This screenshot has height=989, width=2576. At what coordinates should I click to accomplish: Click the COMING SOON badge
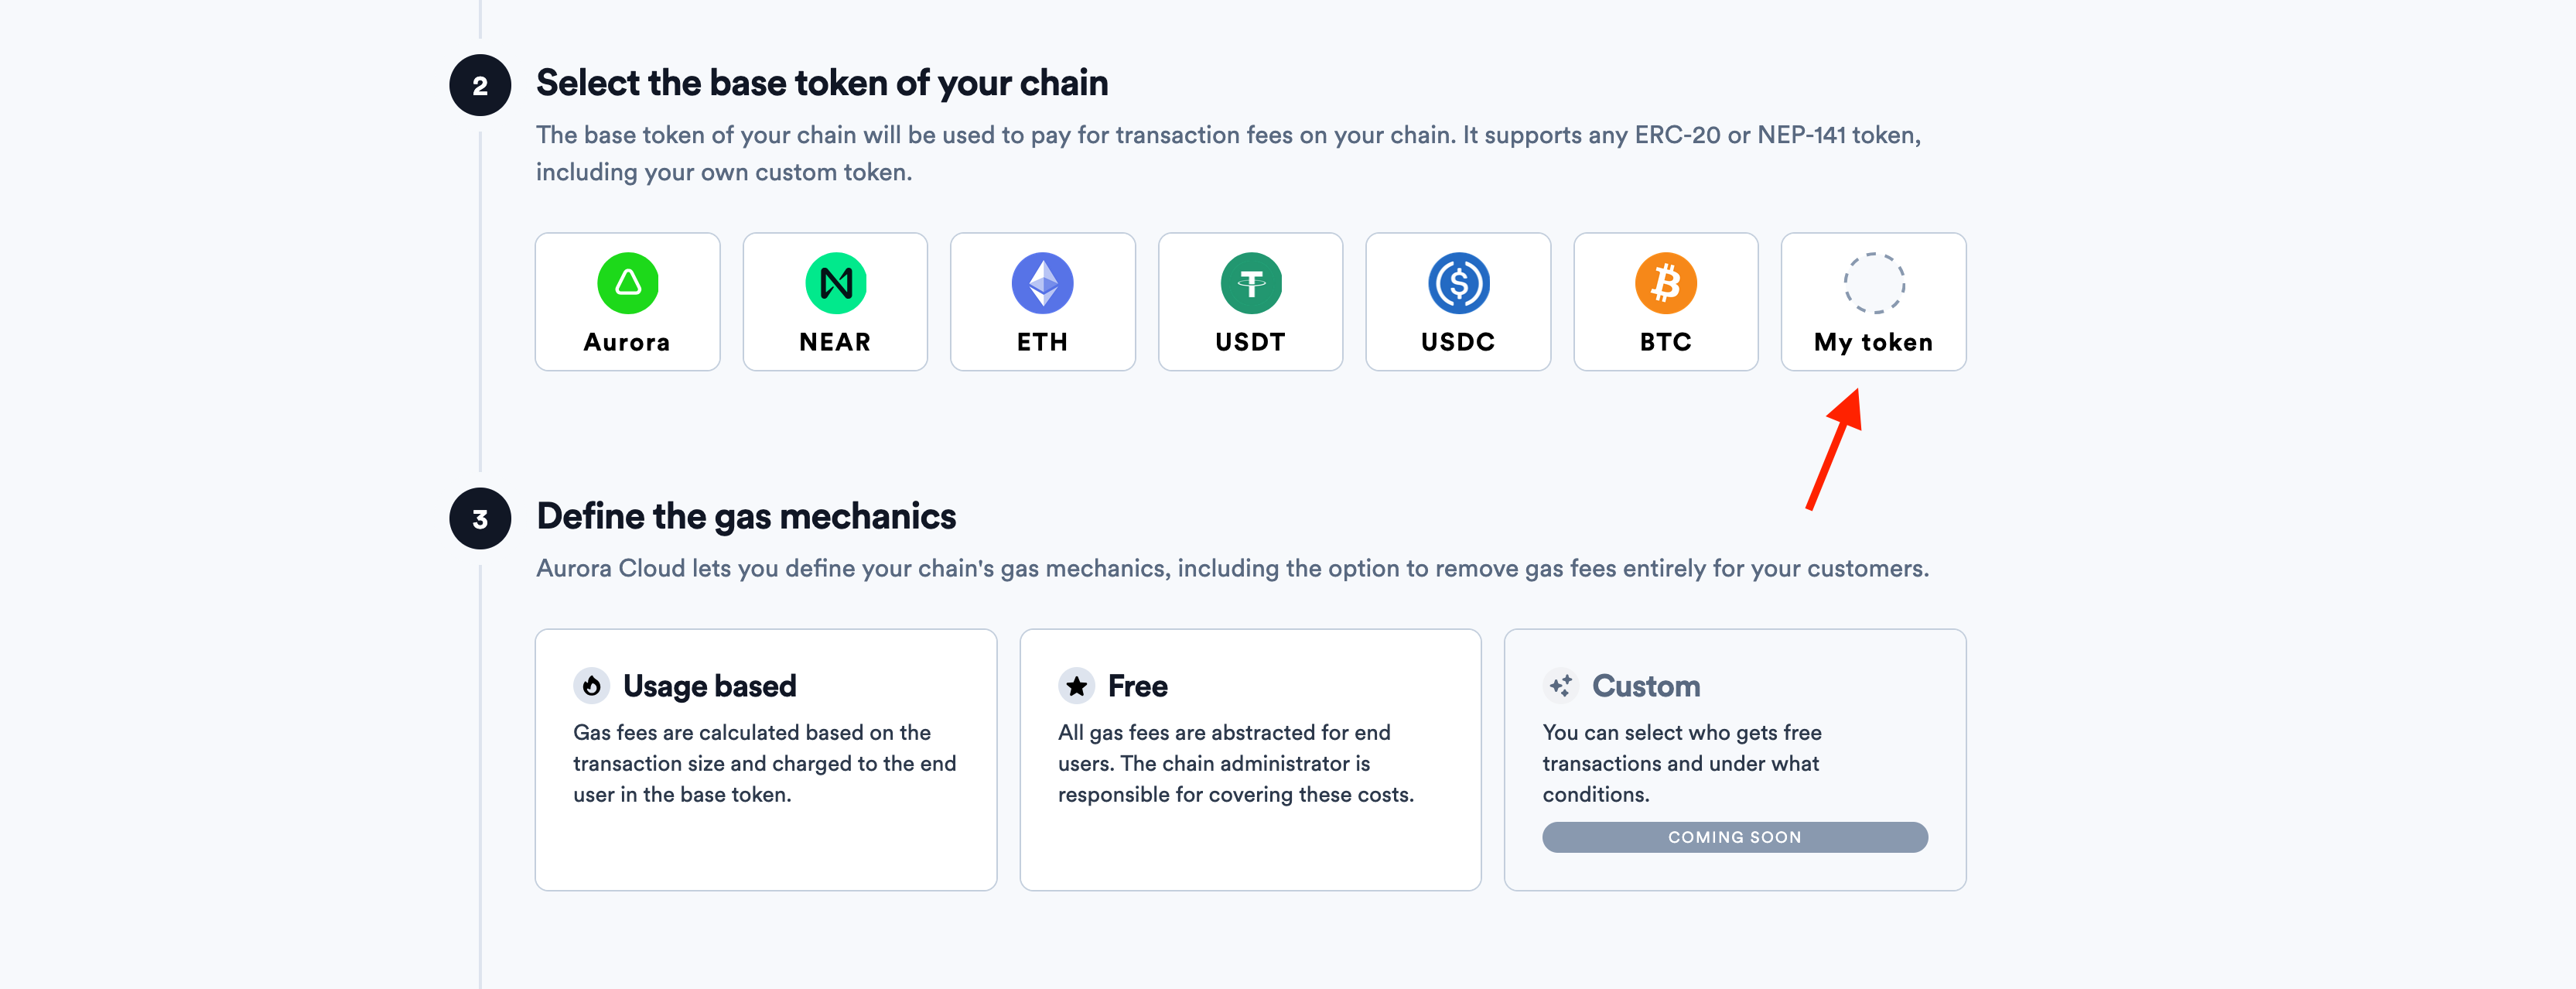pos(1734,837)
